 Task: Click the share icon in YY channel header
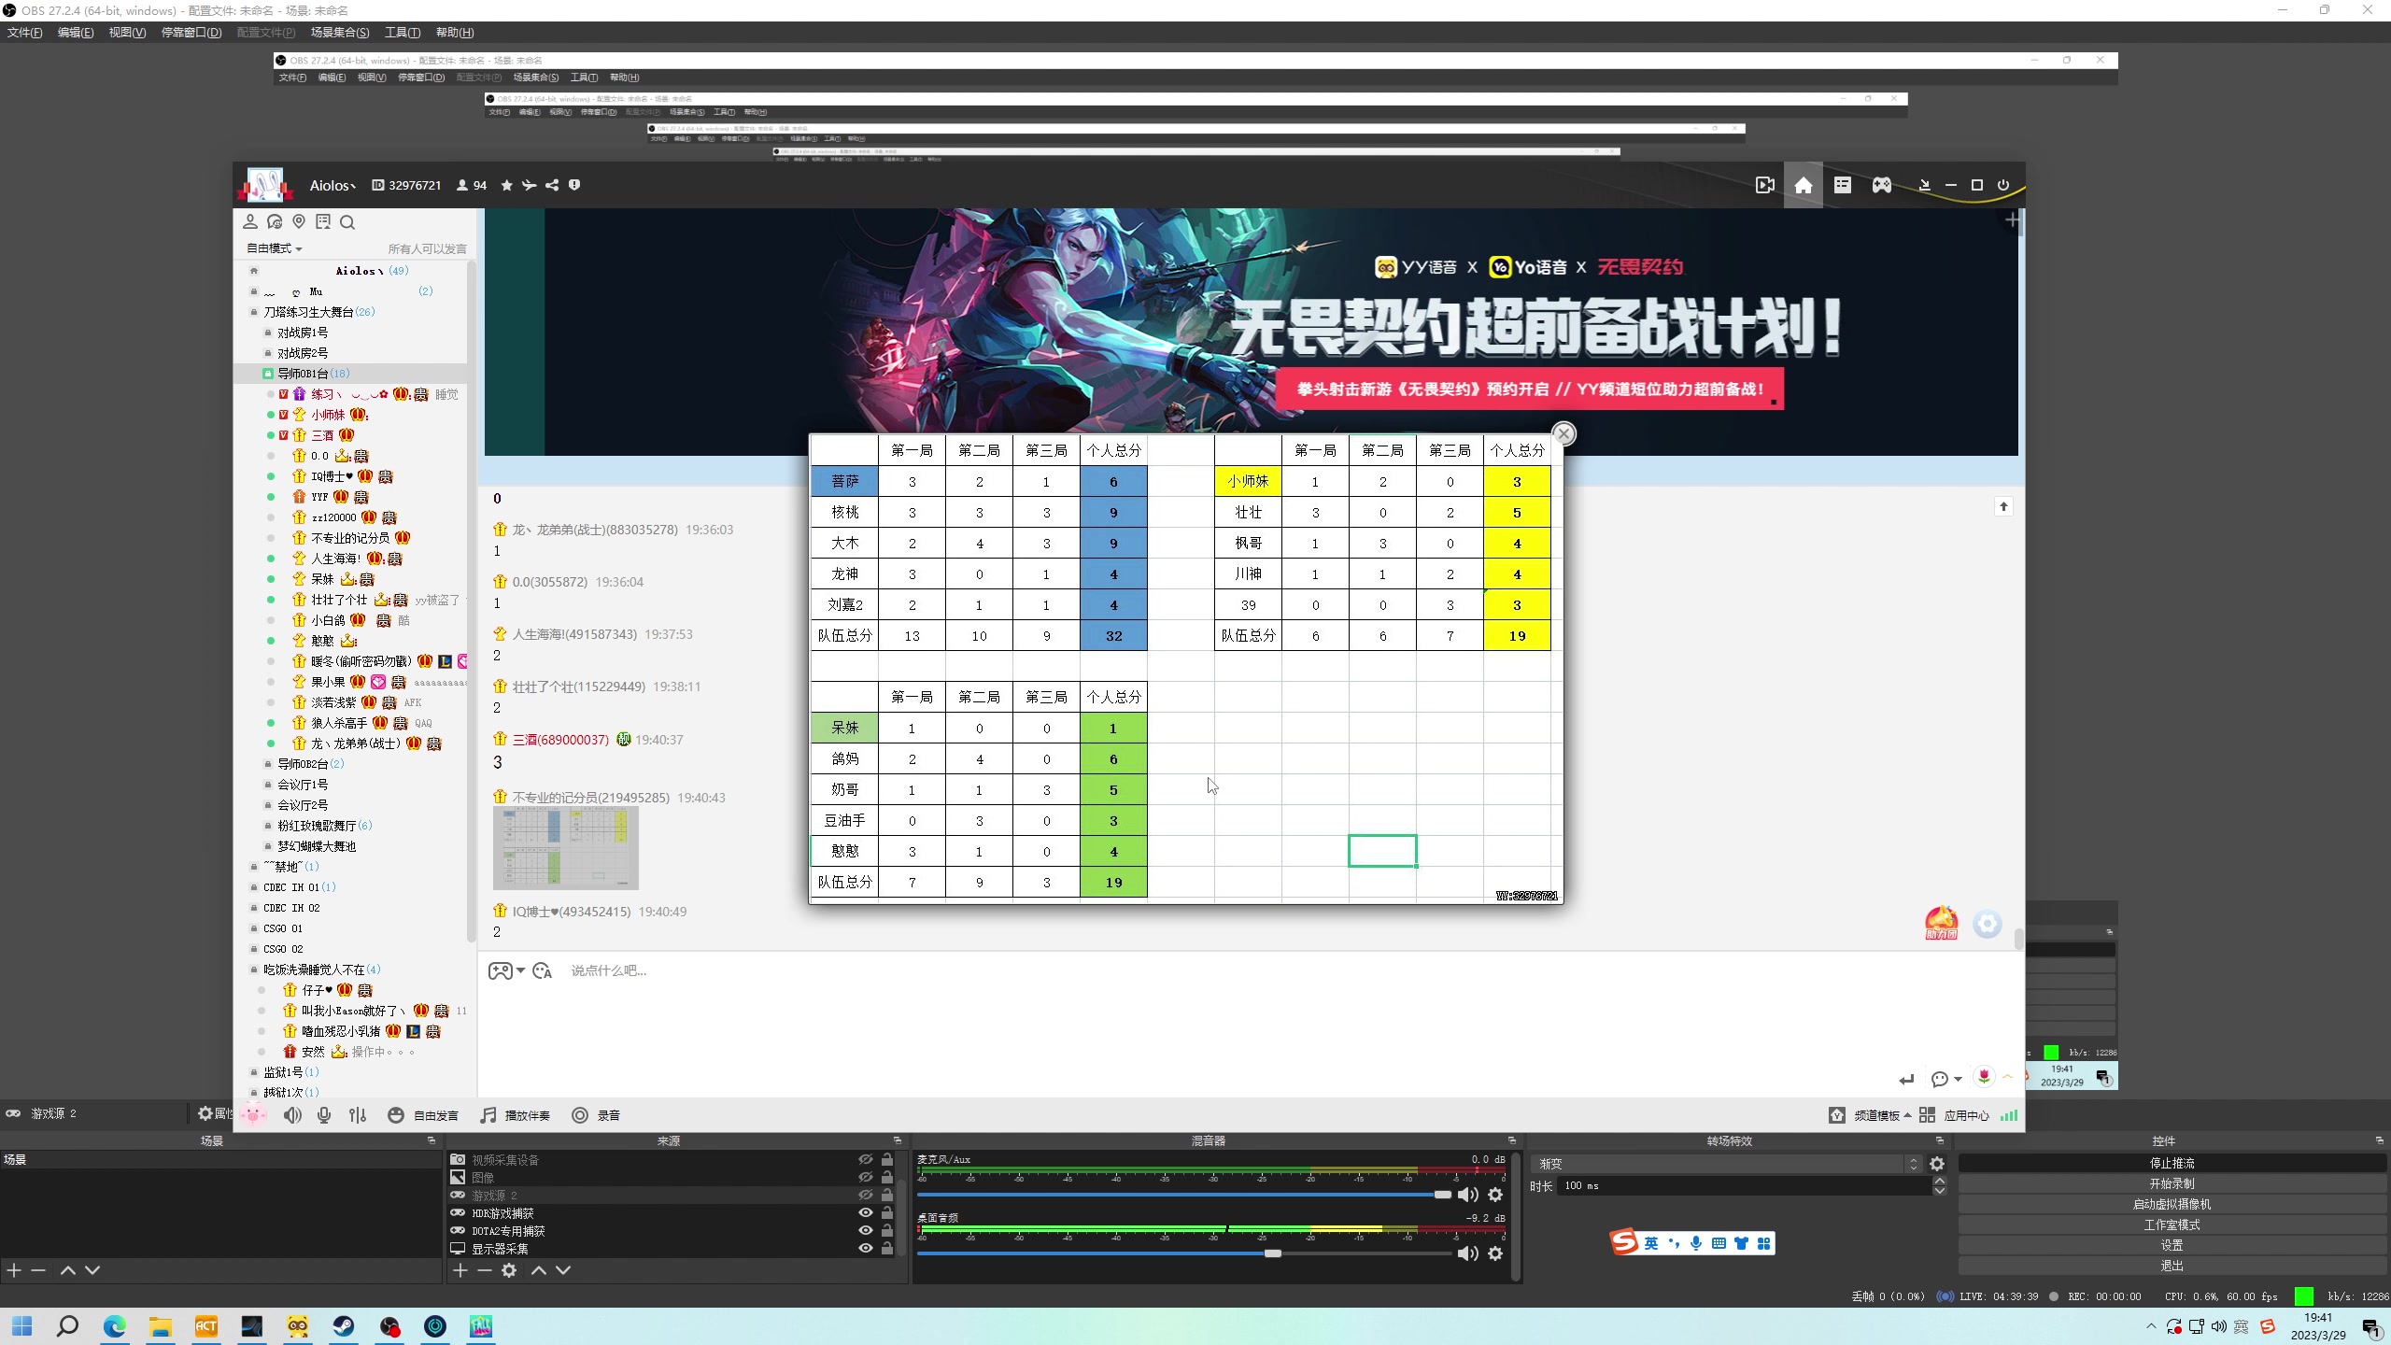point(552,185)
